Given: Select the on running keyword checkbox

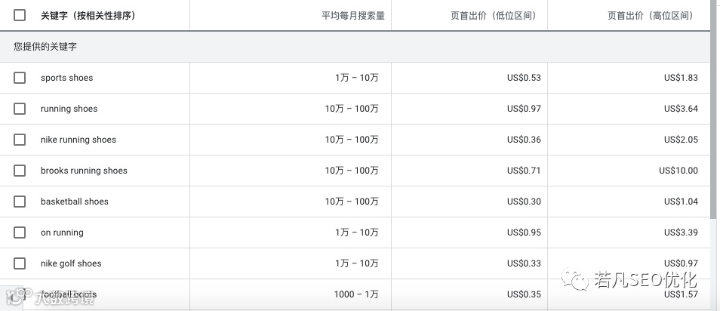Looking at the screenshot, I should pyautogui.click(x=20, y=232).
